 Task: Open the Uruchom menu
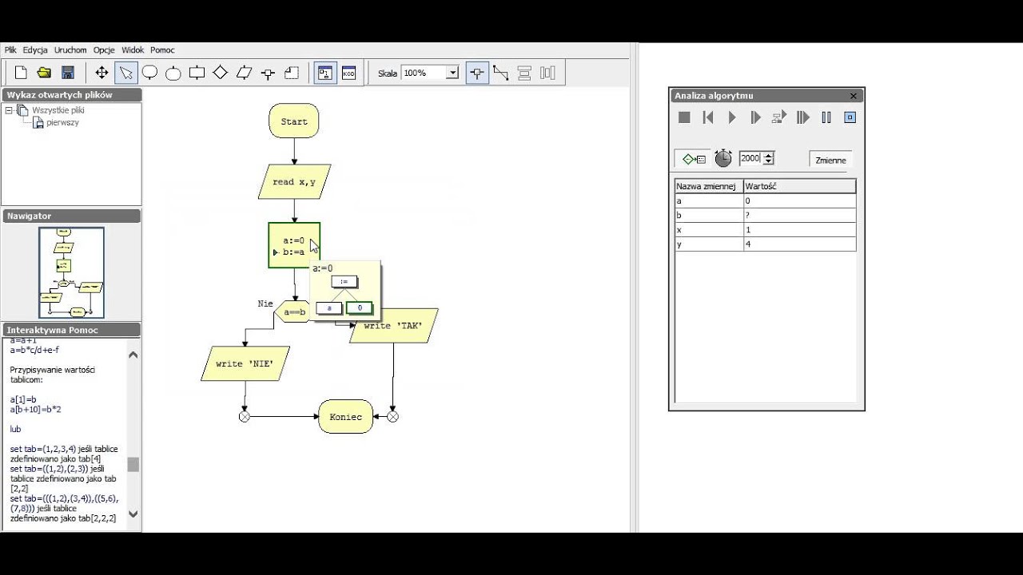70,50
